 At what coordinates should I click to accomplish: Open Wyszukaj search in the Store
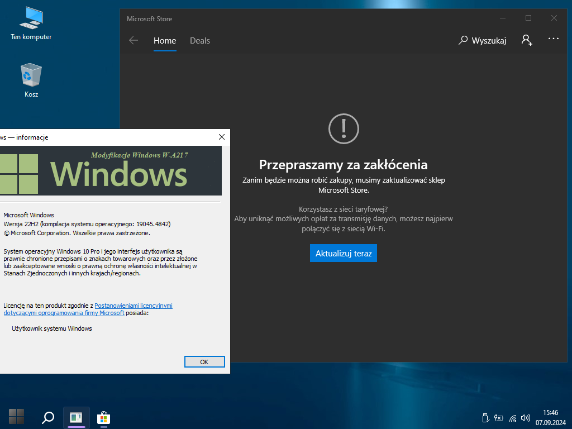(x=483, y=41)
